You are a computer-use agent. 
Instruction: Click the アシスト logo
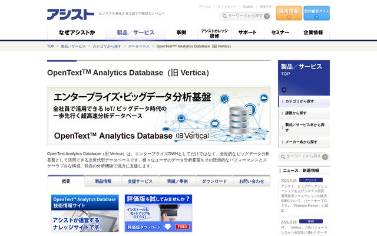click(71, 14)
